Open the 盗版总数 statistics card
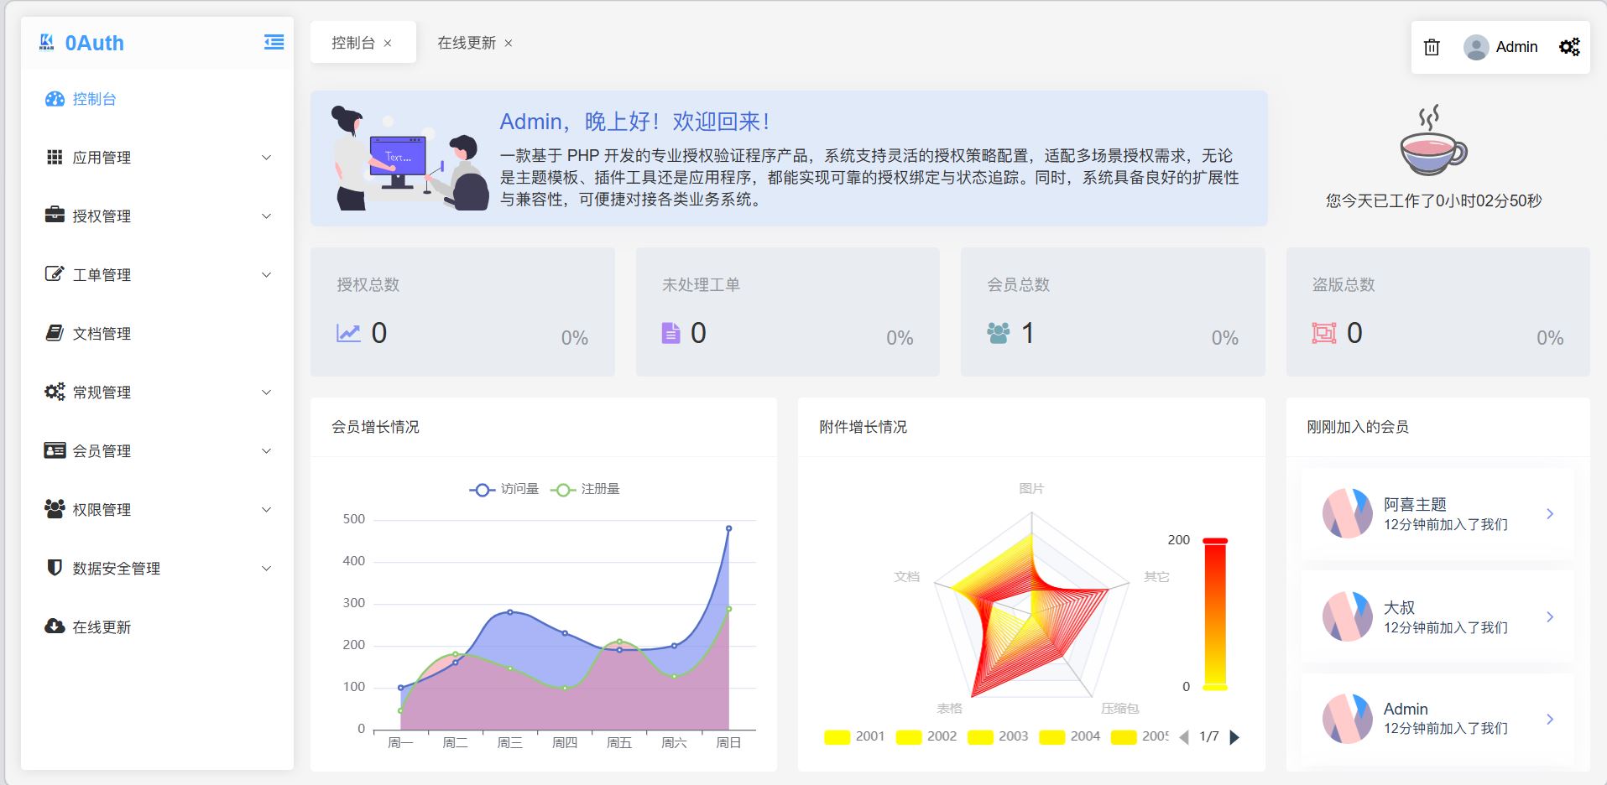This screenshot has width=1607, height=785. tap(1437, 311)
